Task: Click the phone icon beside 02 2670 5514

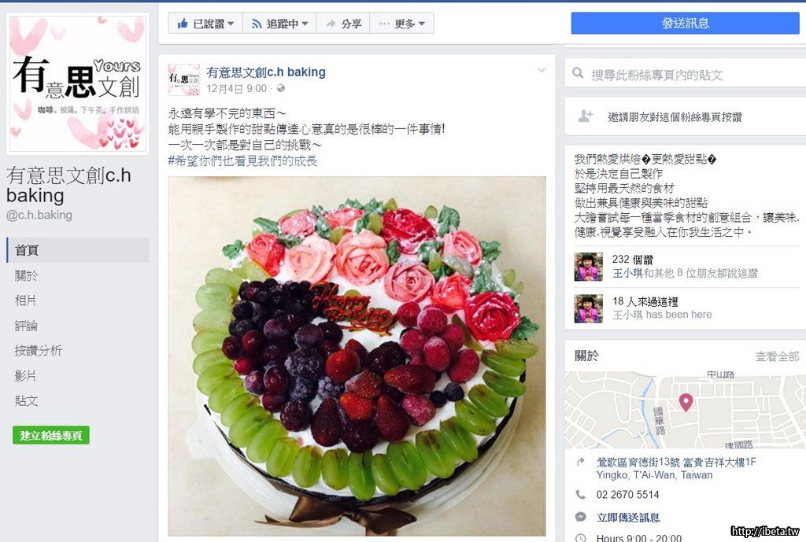Action: click(x=581, y=495)
